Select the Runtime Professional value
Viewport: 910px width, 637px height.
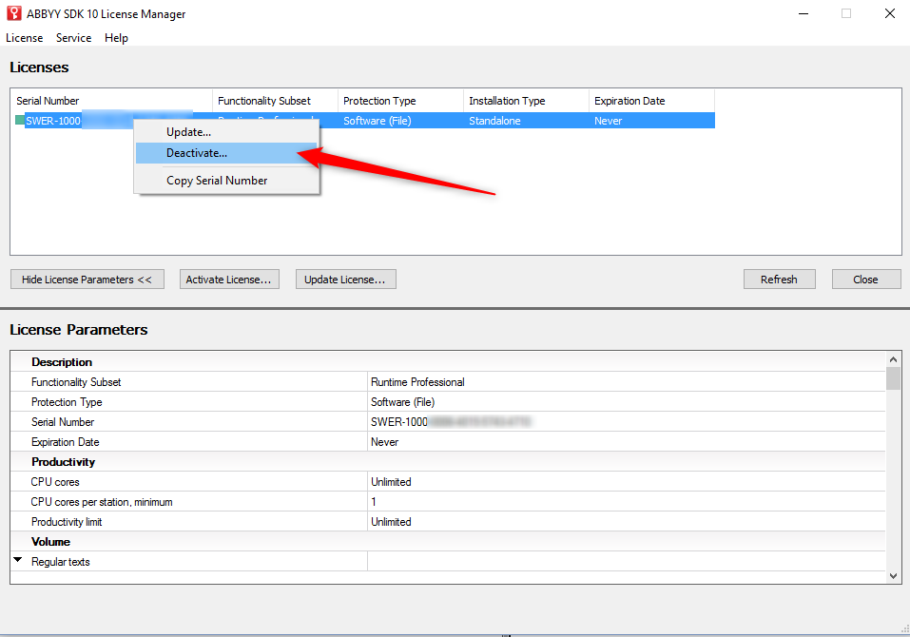click(x=417, y=382)
